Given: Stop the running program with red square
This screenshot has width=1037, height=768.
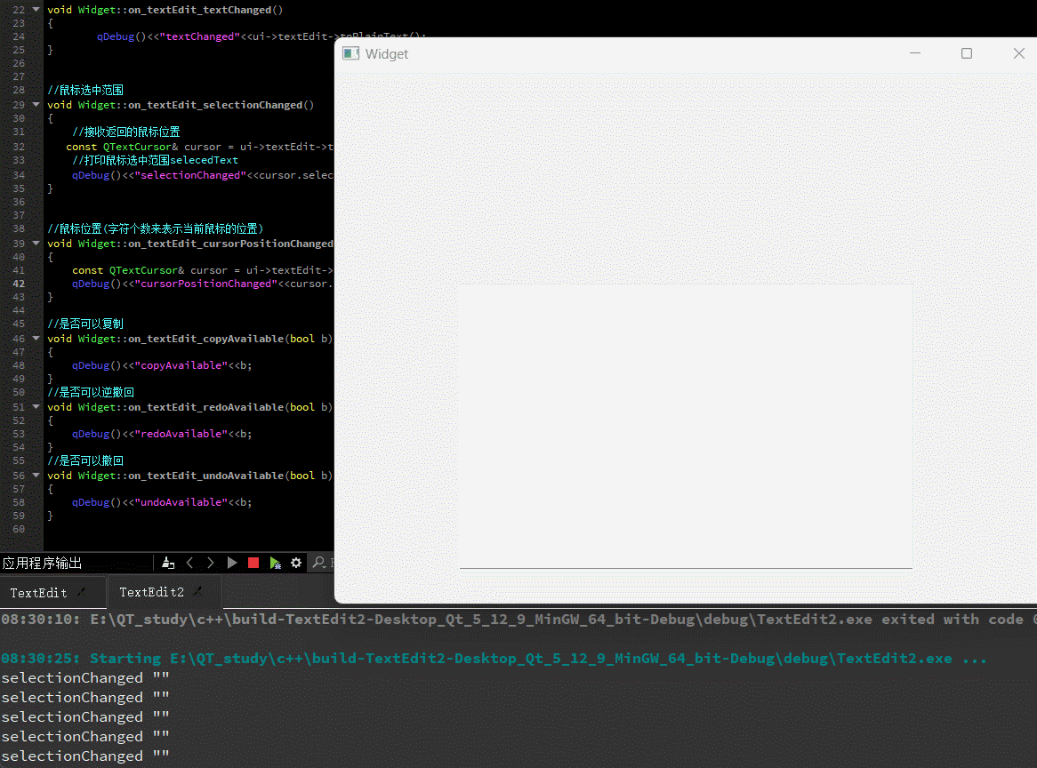Looking at the screenshot, I should [x=253, y=564].
